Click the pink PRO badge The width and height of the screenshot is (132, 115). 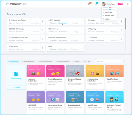pyautogui.click(x=120, y=4)
